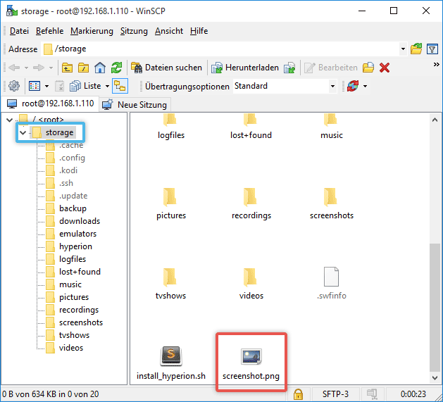Open the Markierung menu
This screenshot has height=402, width=443.
pyautogui.click(x=92, y=31)
